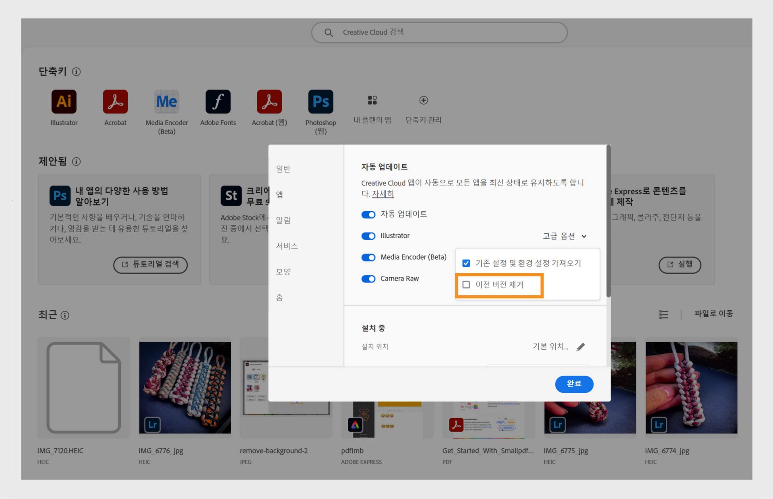Open the Adobe Fonts shortcut icon

pyautogui.click(x=218, y=102)
